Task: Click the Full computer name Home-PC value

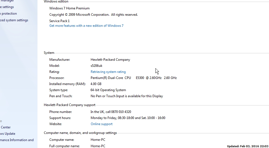Action: pos(98,146)
